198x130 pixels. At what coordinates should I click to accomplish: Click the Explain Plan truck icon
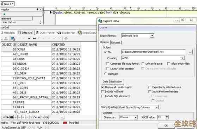(59, 33)
